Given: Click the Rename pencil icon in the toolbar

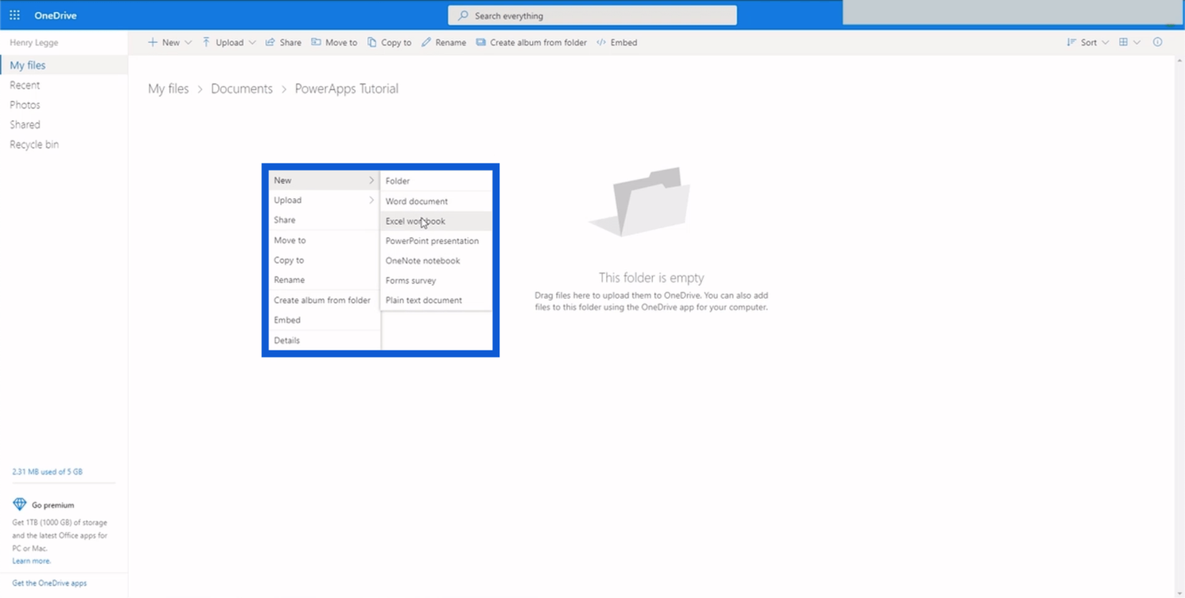Looking at the screenshot, I should pyautogui.click(x=426, y=42).
